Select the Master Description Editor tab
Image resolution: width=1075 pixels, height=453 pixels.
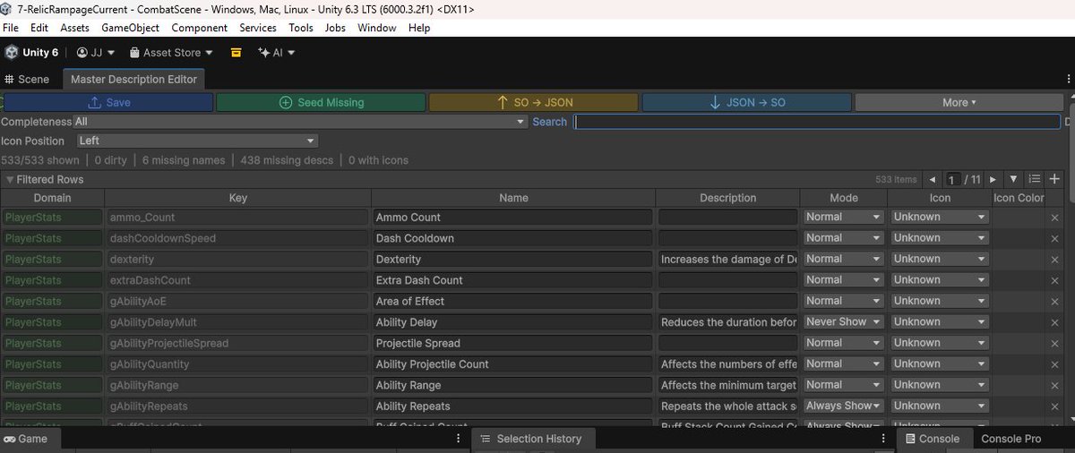[133, 79]
